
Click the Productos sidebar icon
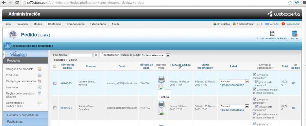tap(39, 75)
